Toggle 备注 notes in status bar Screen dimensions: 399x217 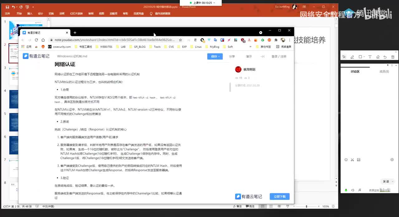coord(238,206)
